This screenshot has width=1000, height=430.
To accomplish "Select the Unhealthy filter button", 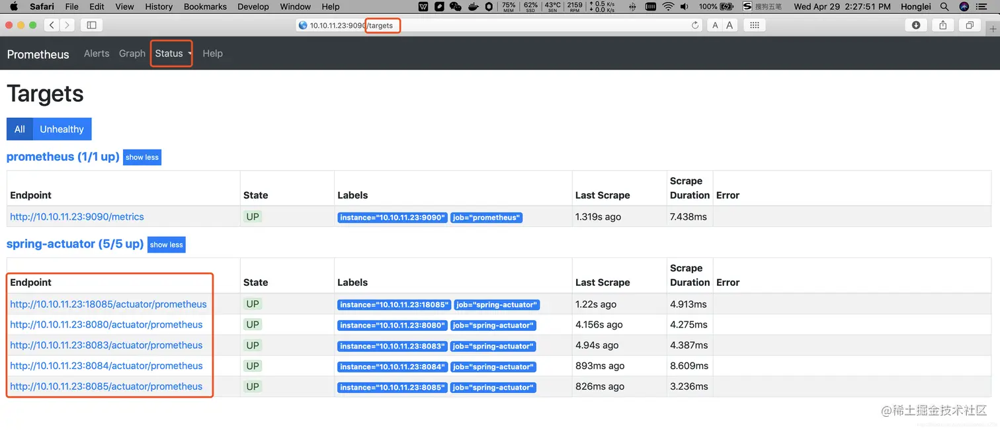I will pos(62,129).
